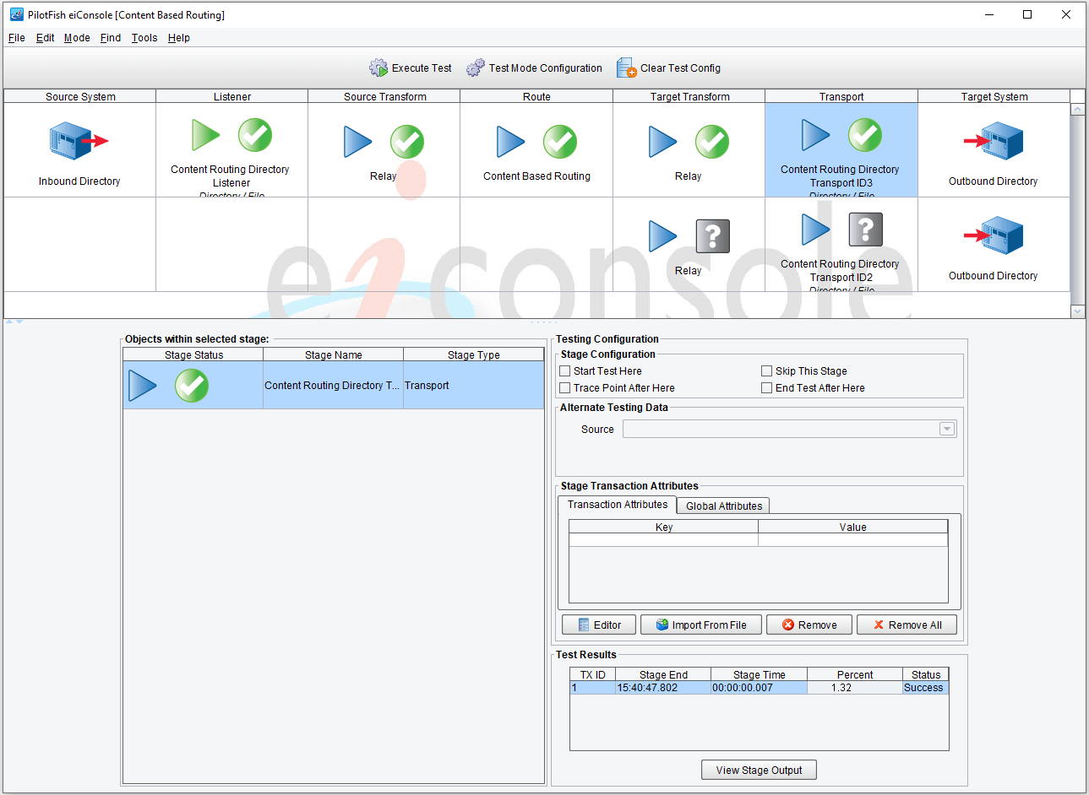Select the Stage Time value '00:00:00.007'
Viewport: 1089px width, 795px height.
tap(759, 688)
